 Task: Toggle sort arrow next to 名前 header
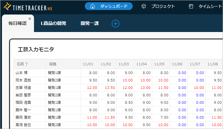[27, 64]
